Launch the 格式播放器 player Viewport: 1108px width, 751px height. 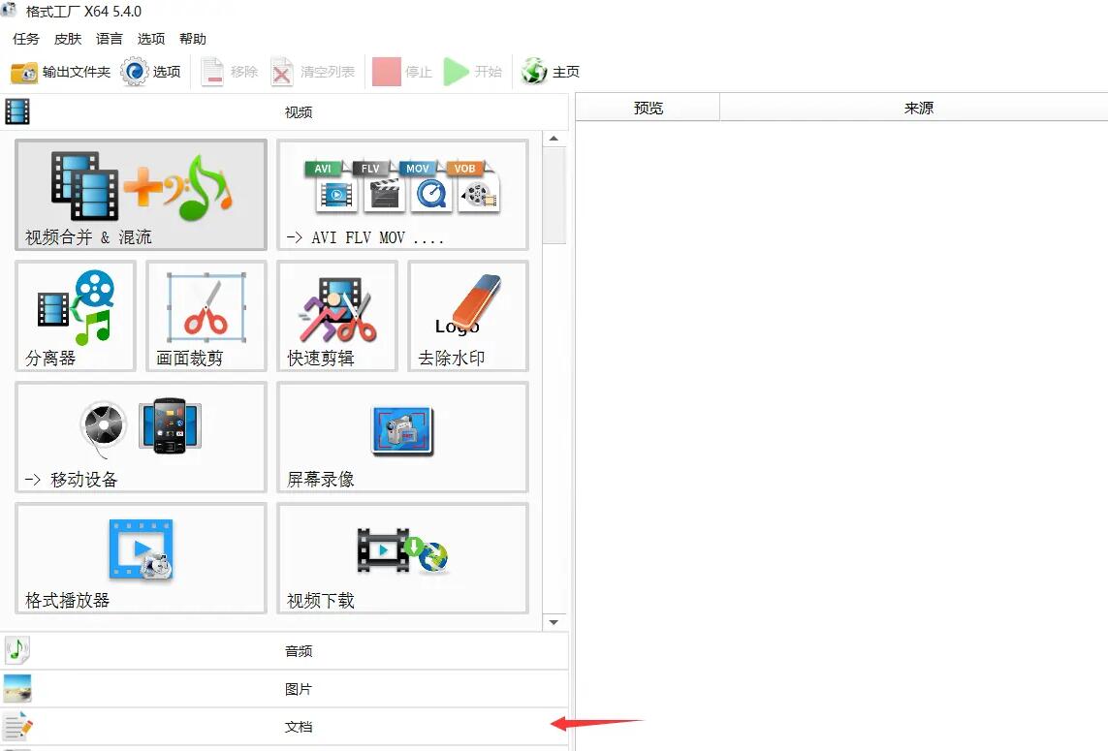tap(141, 558)
